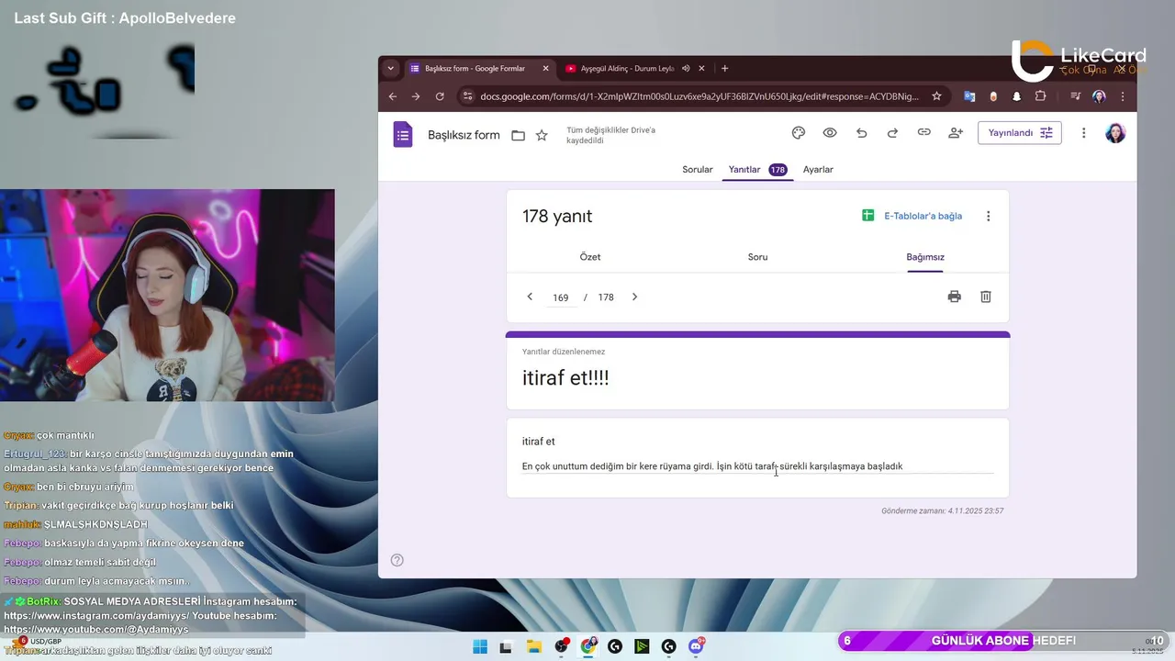Open the theme customization palette icon
1175x661 pixels.
tap(799, 133)
